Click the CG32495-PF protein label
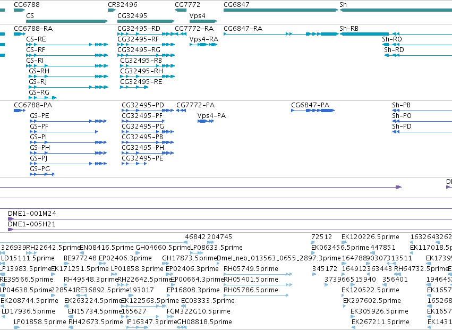 pos(142,116)
